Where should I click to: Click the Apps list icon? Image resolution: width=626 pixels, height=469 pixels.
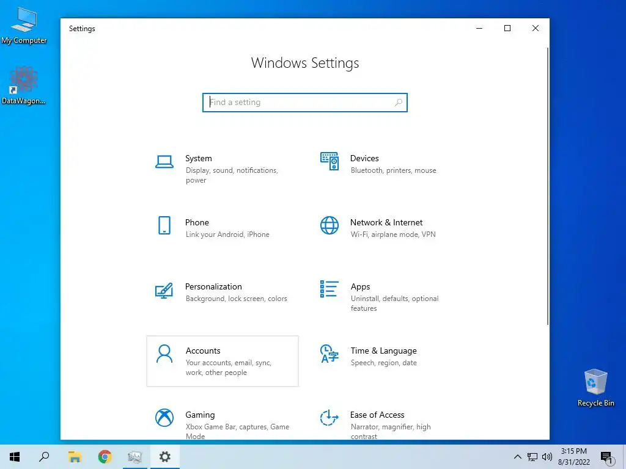click(x=330, y=289)
